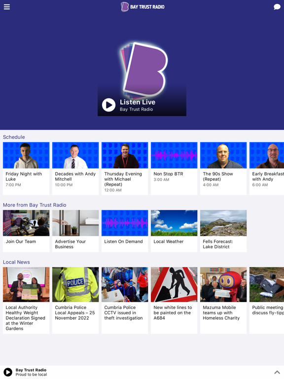Screen dimensions: 284x379
Task: Open Advertise Your Business card
Action: [x=75, y=231]
